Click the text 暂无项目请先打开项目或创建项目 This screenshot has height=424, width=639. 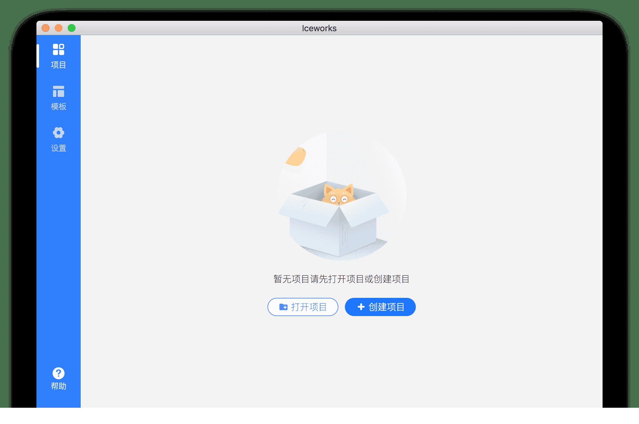[x=341, y=279]
